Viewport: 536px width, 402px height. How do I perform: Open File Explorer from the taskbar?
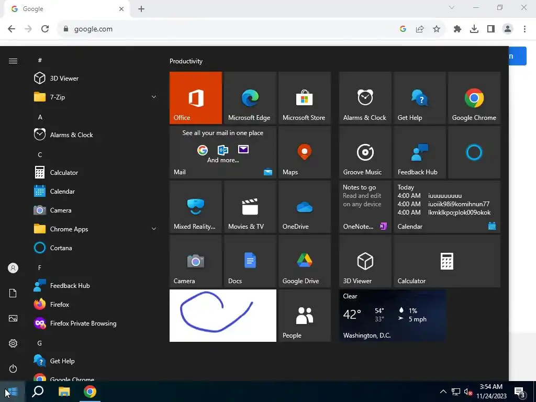pyautogui.click(x=64, y=392)
